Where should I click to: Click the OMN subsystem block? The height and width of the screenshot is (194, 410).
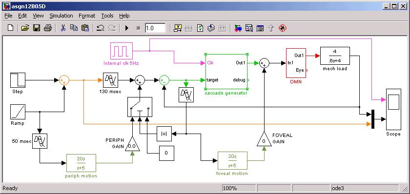296,63
